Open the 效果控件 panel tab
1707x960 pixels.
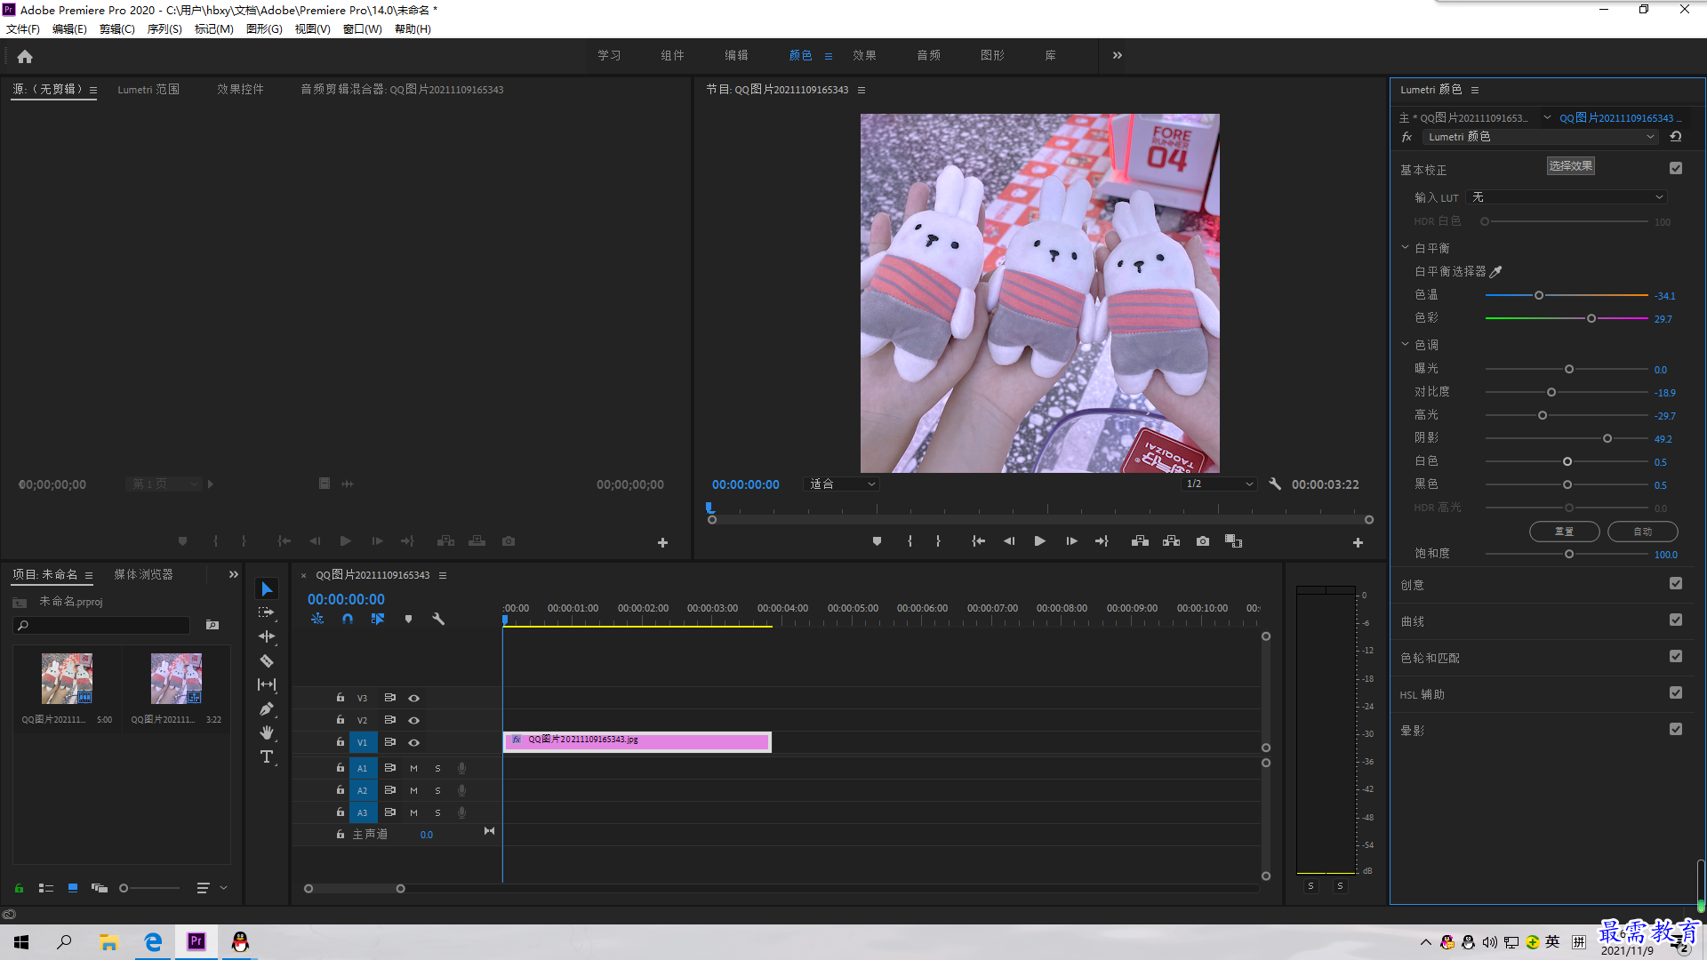tap(240, 89)
